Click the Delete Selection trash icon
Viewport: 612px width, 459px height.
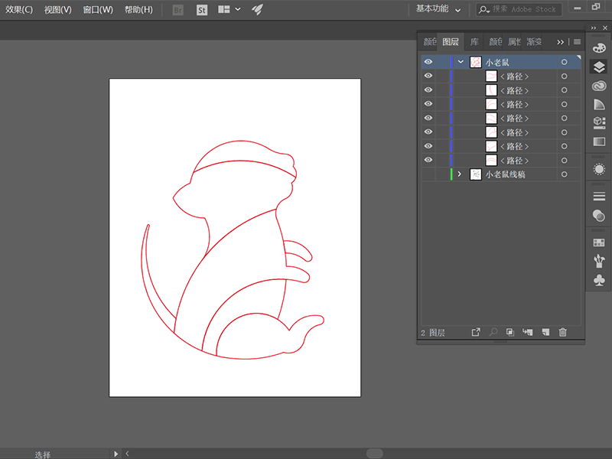point(562,332)
